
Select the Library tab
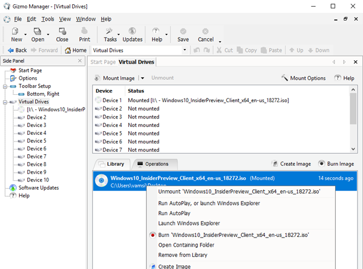pyautogui.click(x=113, y=164)
